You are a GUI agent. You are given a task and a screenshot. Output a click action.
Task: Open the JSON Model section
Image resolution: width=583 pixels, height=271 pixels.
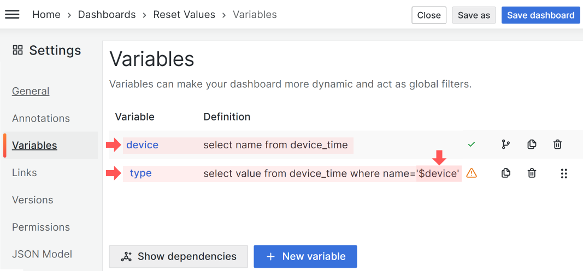tap(42, 254)
